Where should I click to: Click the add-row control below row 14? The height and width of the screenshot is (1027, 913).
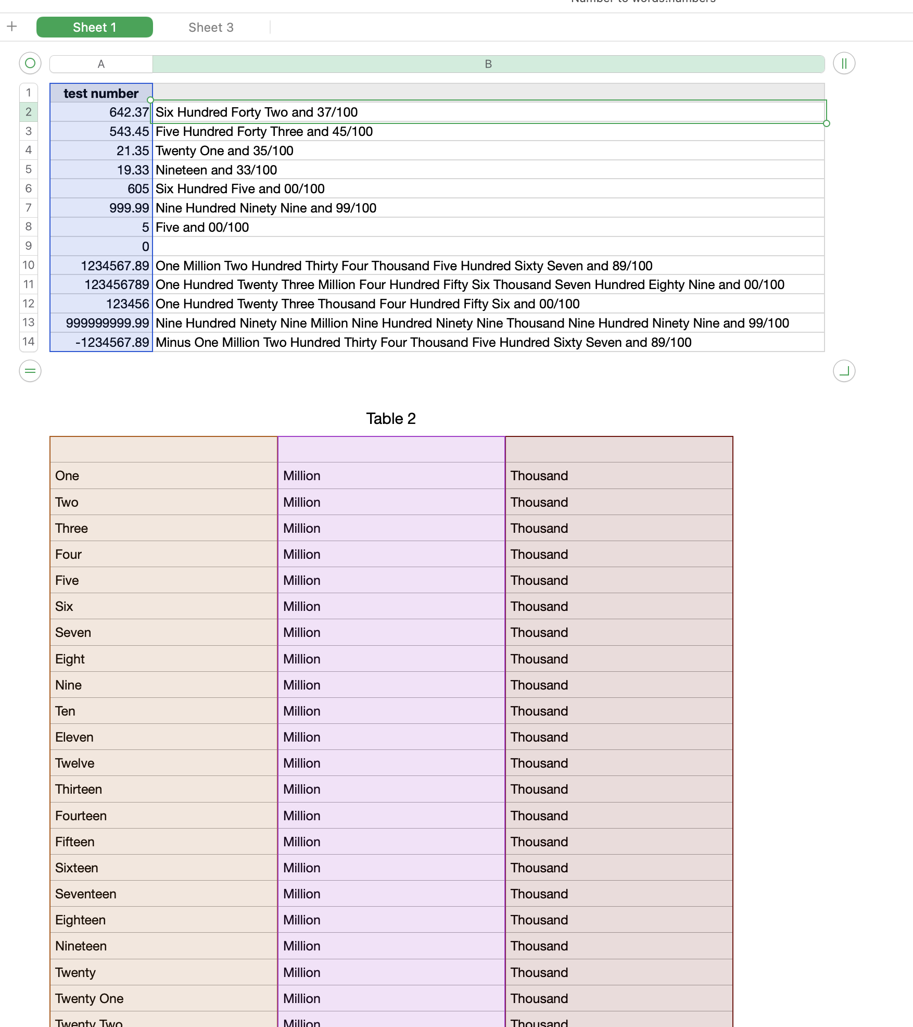[30, 371]
